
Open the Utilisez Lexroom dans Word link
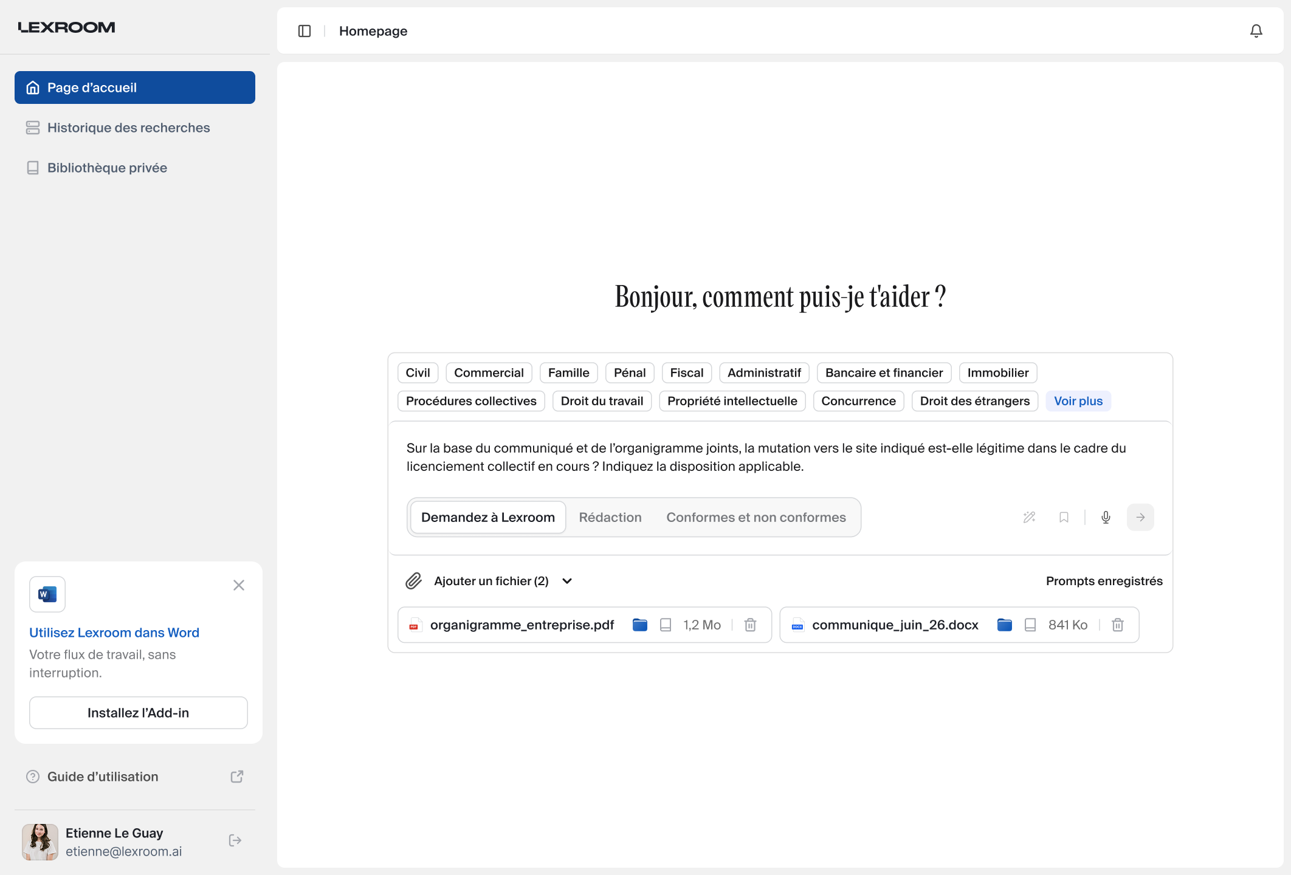coord(114,633)
